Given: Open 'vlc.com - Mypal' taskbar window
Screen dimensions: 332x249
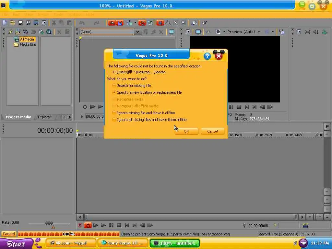Looking at the screenshot, I should coord(71,243).
